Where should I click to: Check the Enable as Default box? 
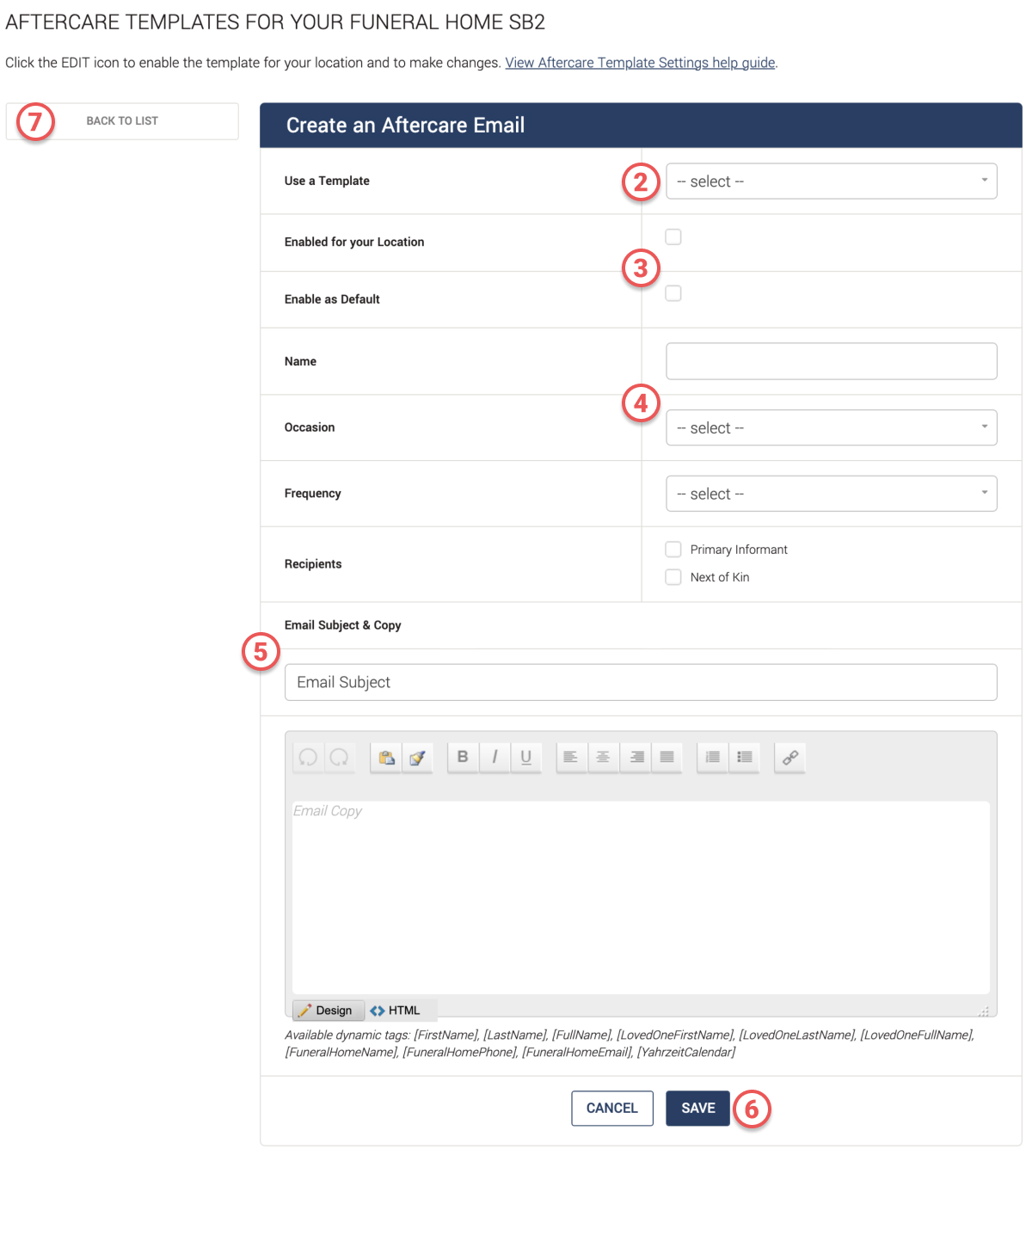(673, 293)
